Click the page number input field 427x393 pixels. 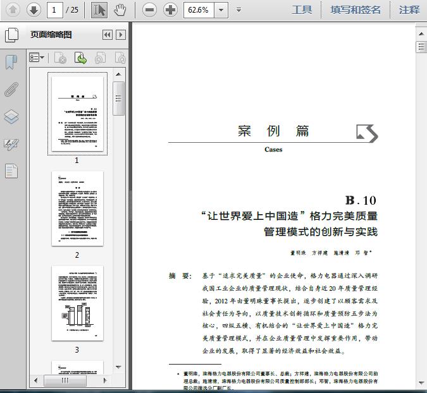point(55,10)
